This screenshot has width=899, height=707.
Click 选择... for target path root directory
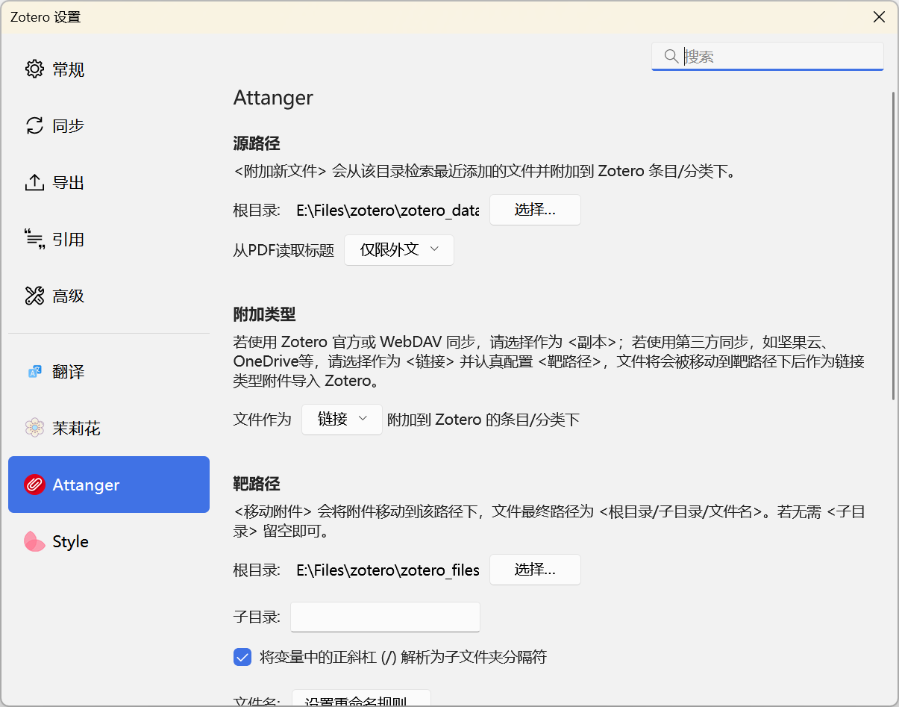click(535, 570)
